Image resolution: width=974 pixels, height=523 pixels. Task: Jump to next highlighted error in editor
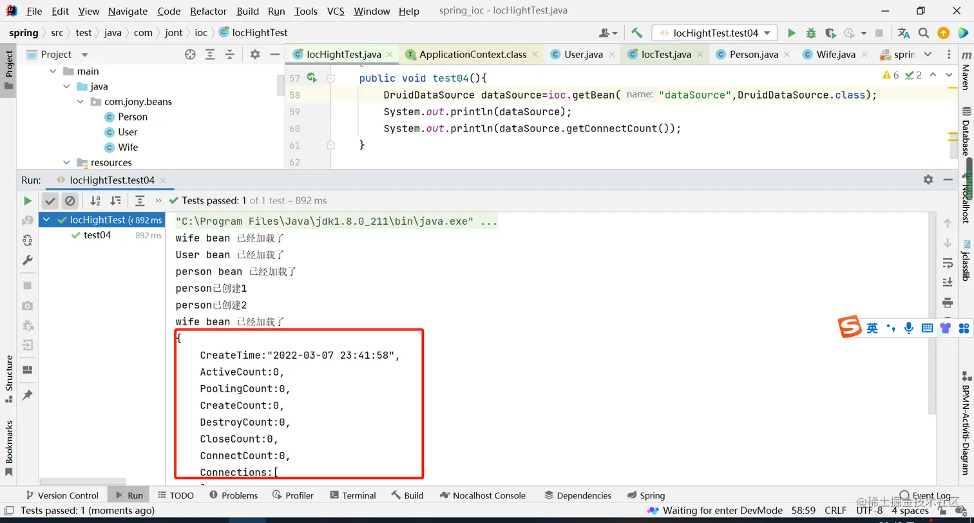pos(950,75)
